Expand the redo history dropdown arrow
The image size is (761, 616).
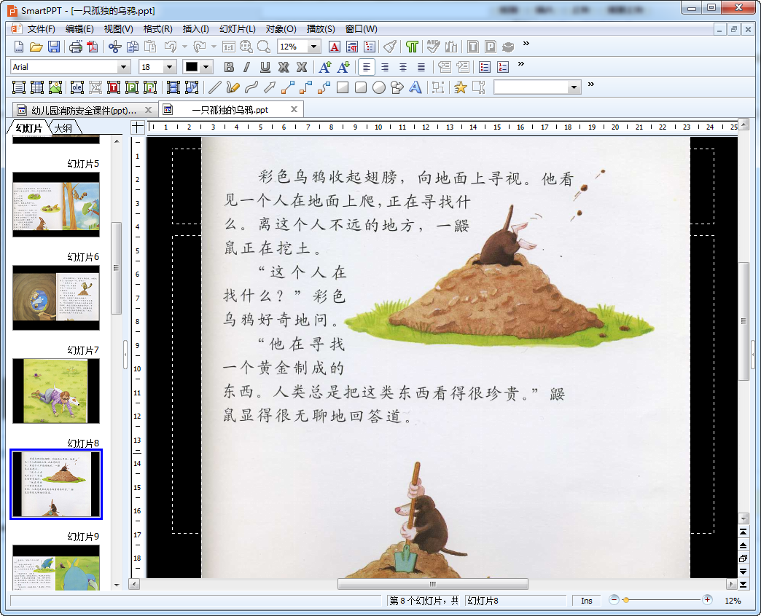click(214, 47)
